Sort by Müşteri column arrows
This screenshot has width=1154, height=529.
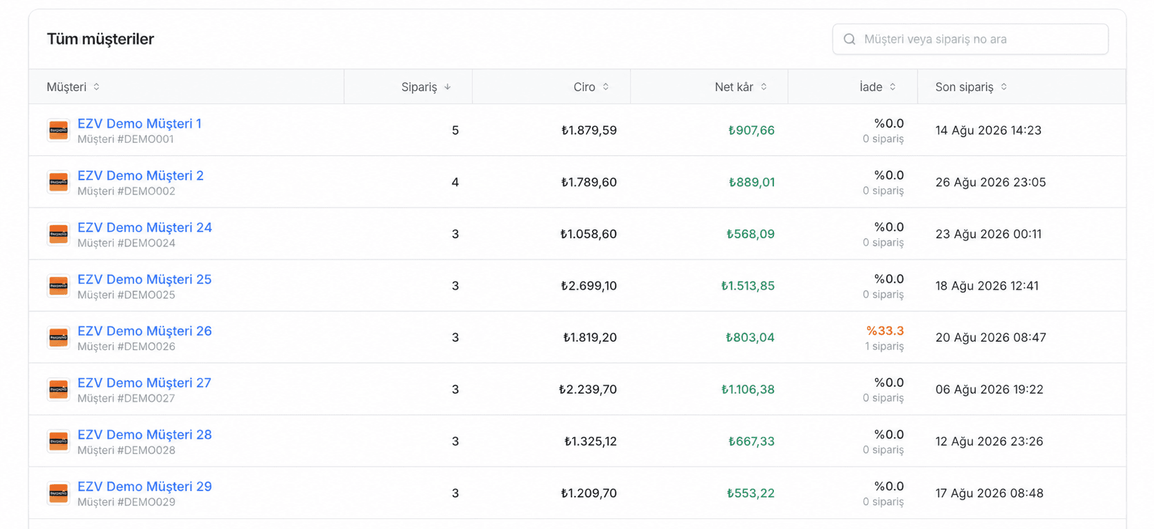tap(97, 87)
